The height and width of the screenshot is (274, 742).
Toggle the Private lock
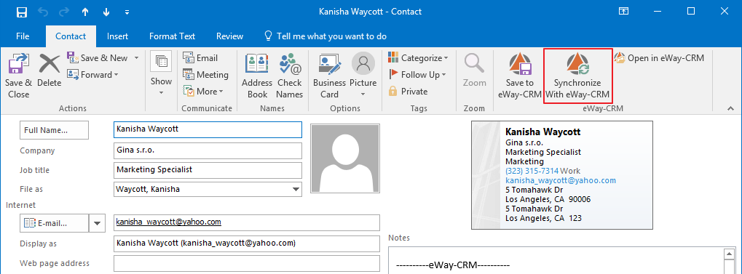click(408, 91)
